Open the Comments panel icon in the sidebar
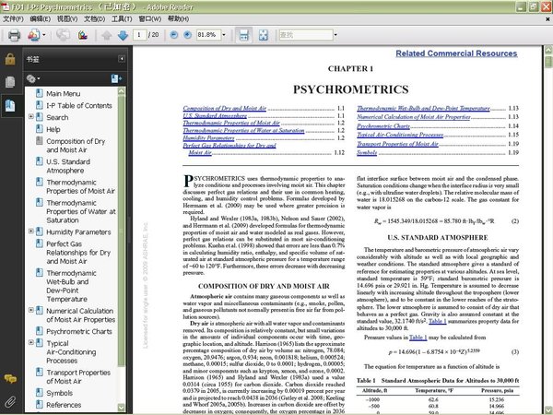This screenshot has height=415, width=553. pyautogui.click(x=9, y=380)
